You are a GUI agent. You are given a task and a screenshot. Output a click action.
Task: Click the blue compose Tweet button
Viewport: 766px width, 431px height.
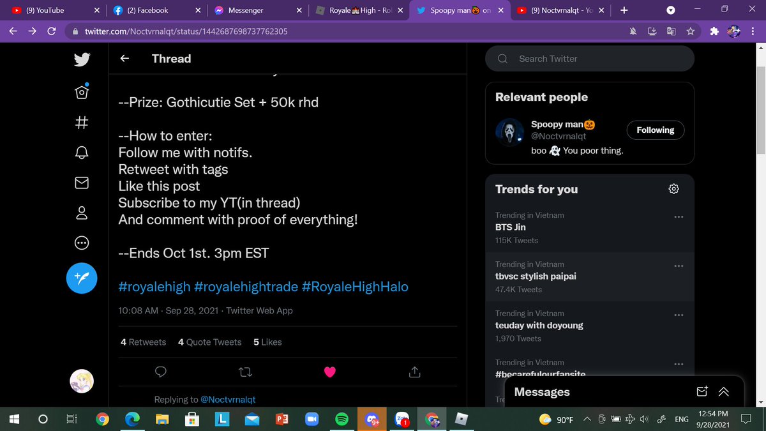[82, 278]
